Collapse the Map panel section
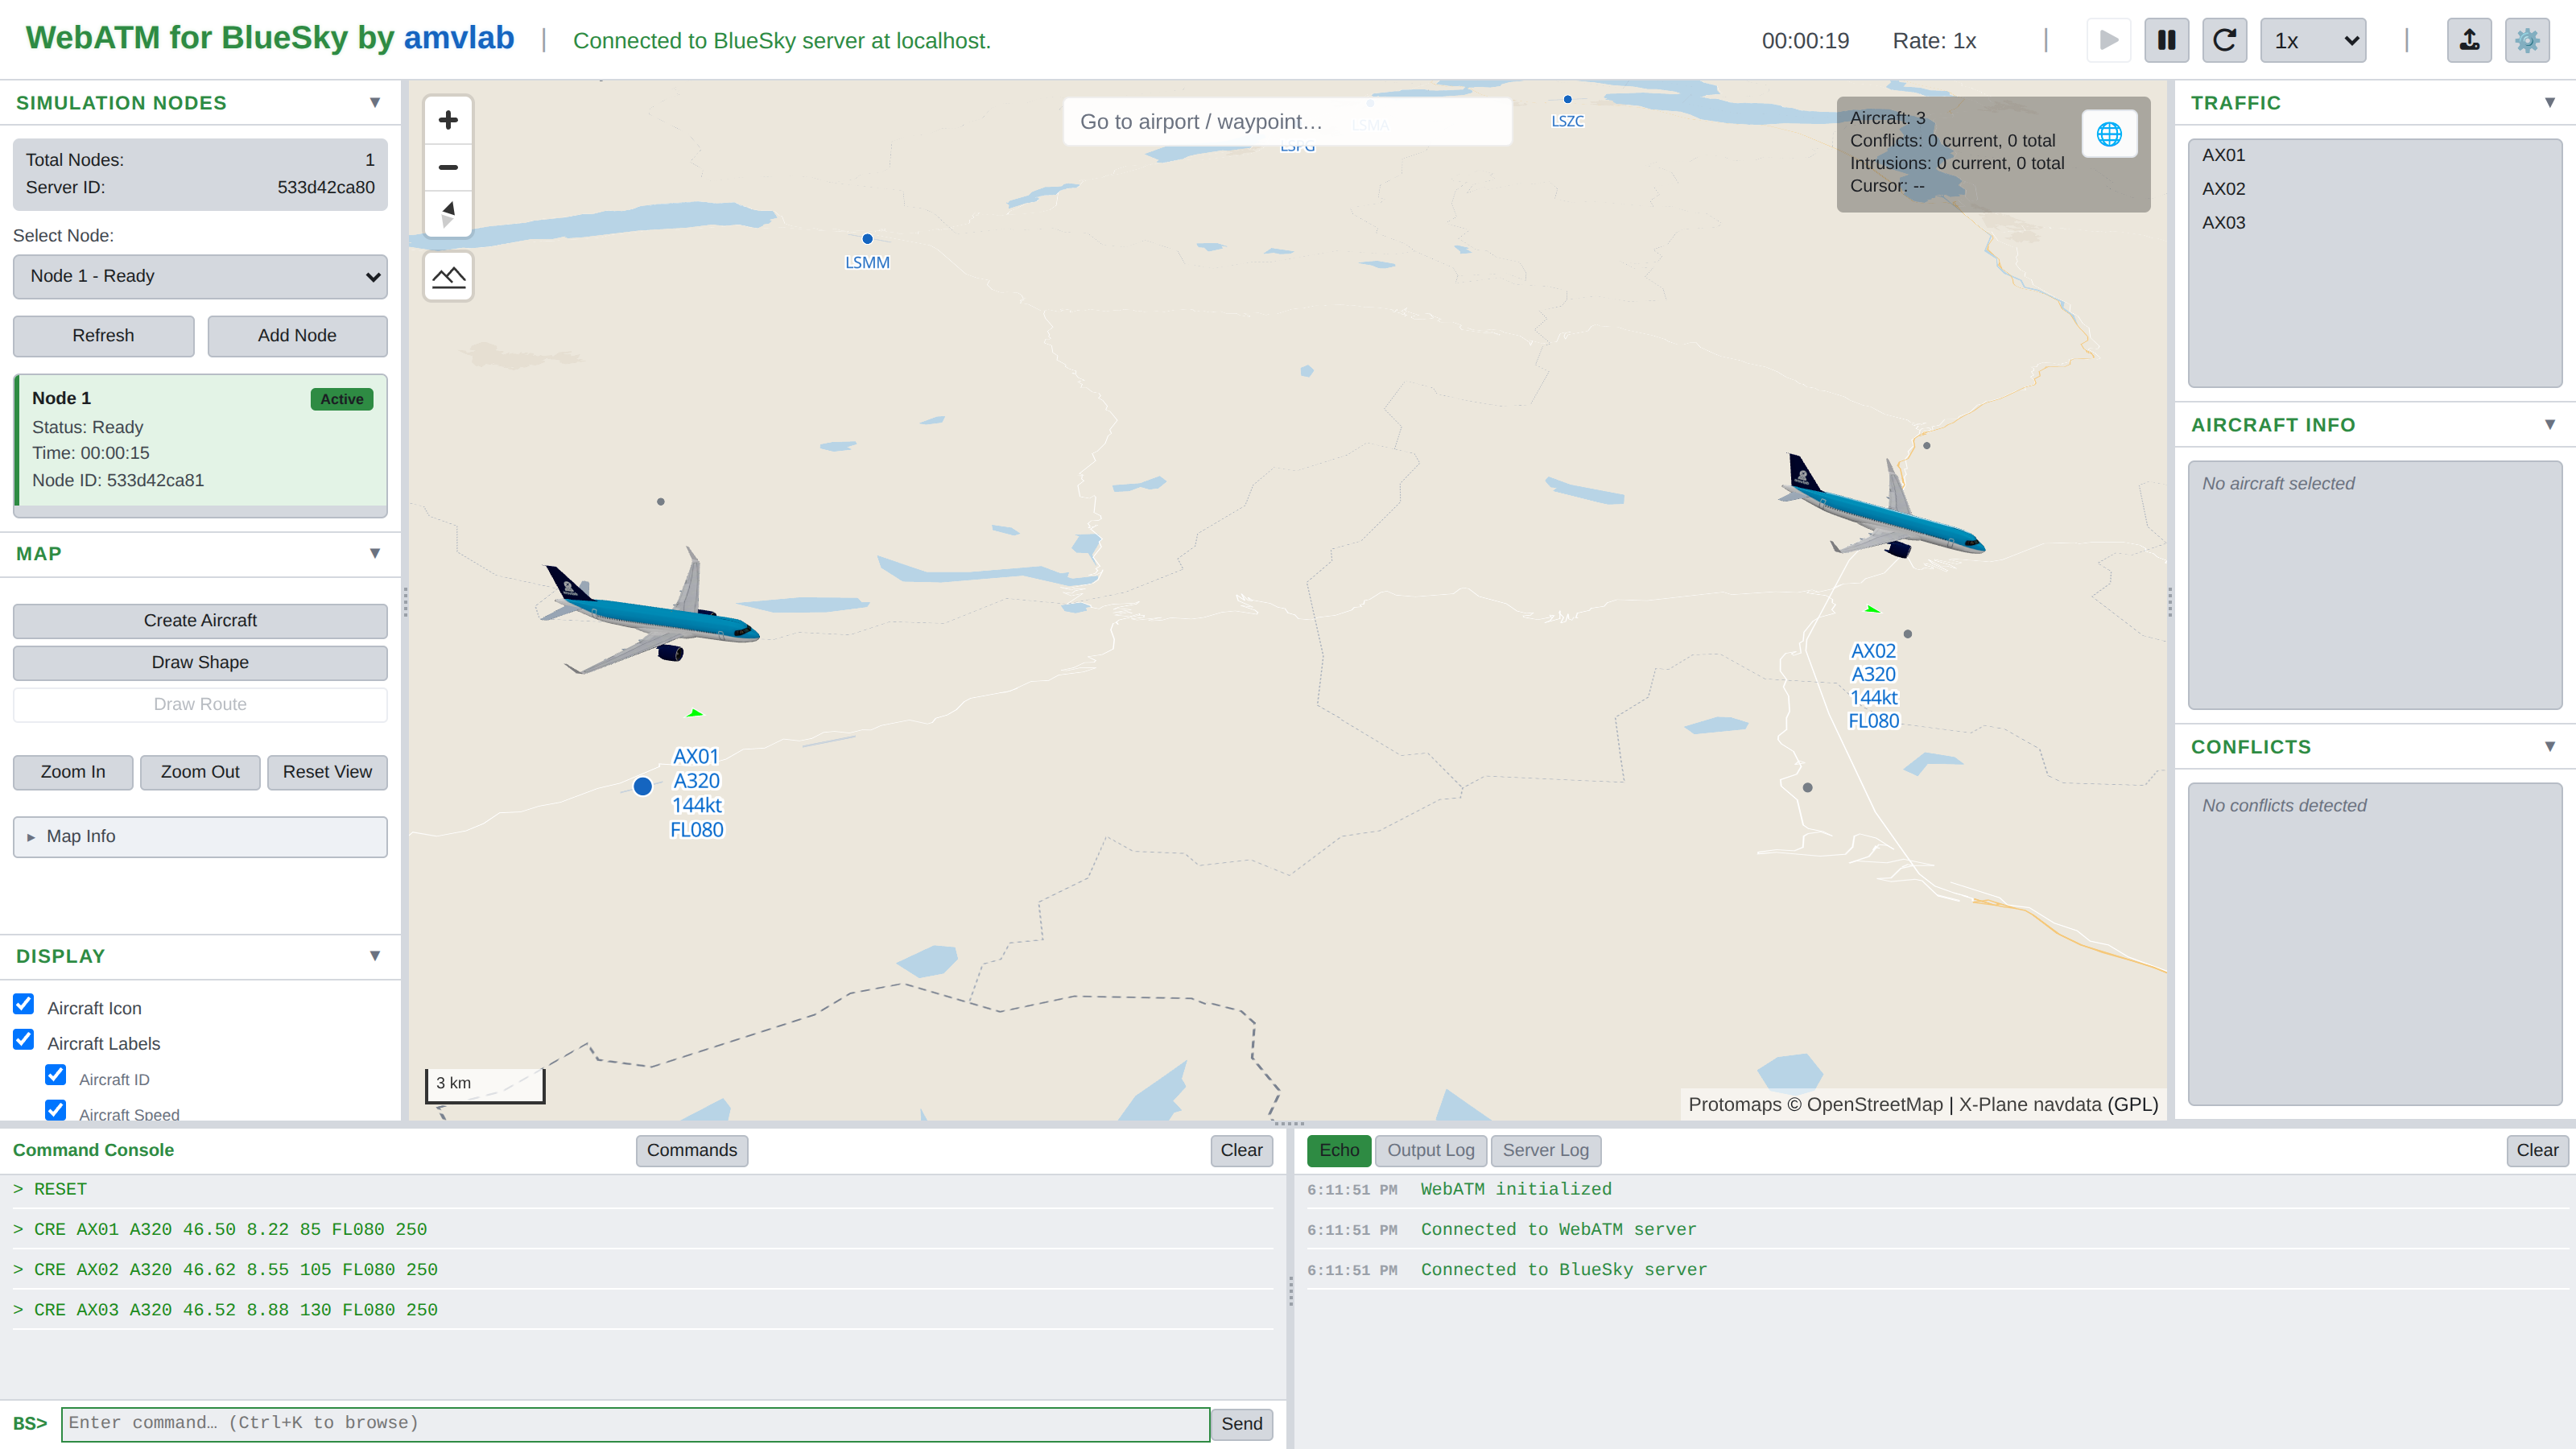The width and height of the screenshot is (2576, 1449). point(375,553)
